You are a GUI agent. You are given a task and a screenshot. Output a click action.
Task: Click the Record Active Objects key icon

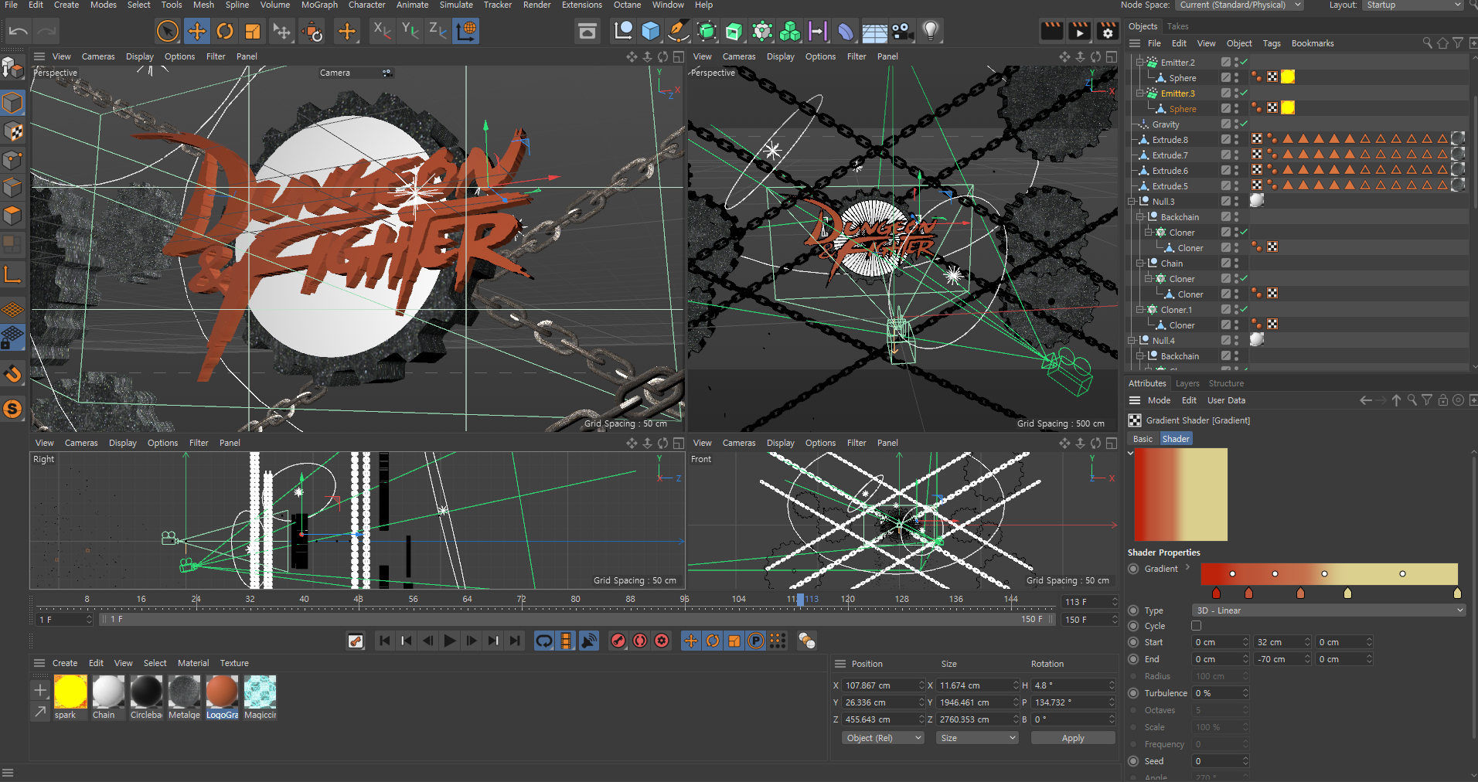coord(618,641)
